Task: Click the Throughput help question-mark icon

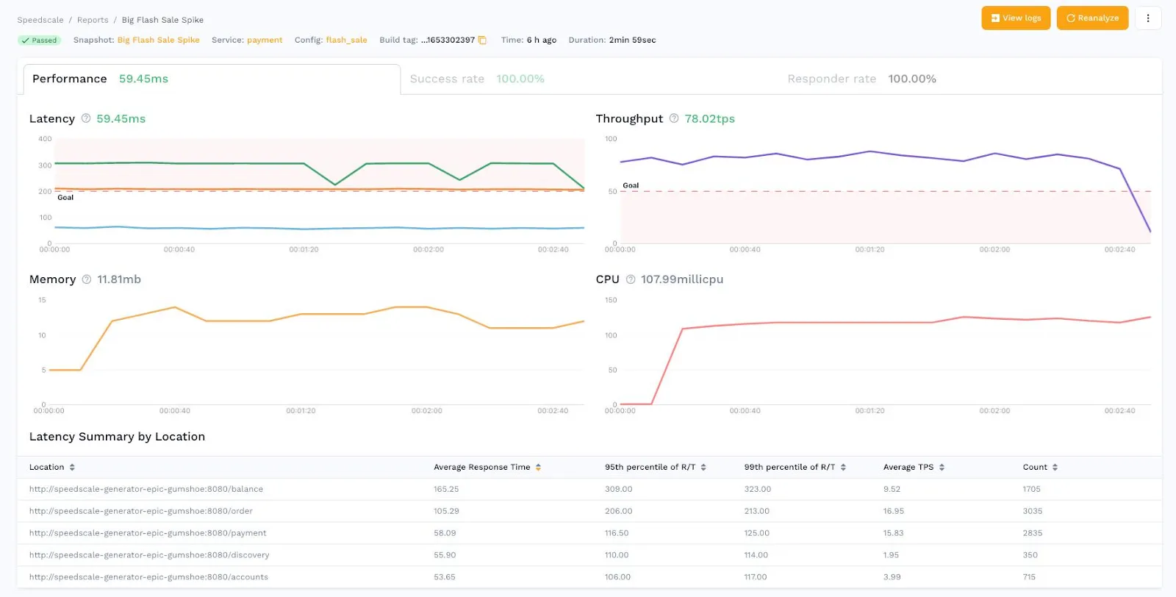Action: tap(674, 118)
